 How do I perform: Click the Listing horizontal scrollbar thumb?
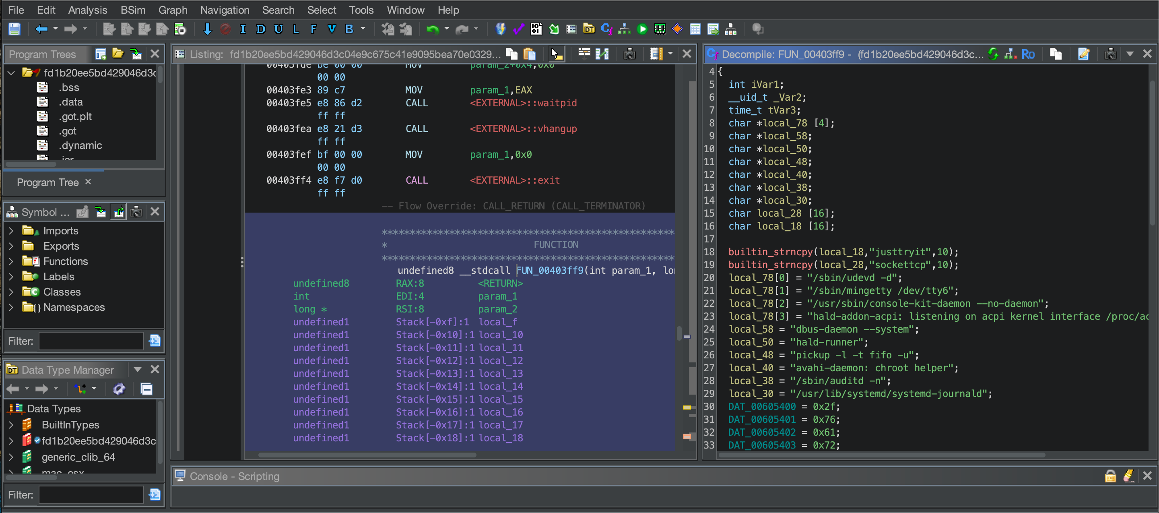click(367, 455)
